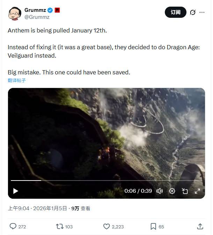Click the reply comment icon
Viewport: 213px width, 235px height.
[x=13, y=226]
